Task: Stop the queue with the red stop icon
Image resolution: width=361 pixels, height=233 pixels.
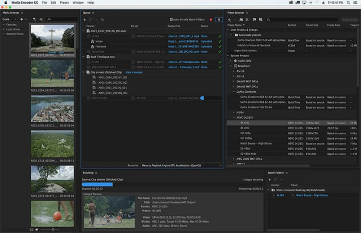Action: click(211, 20)
